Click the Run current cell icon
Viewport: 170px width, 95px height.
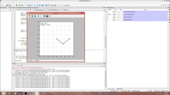point(19,5)
